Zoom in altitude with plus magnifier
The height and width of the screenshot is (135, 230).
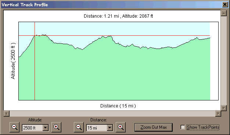pyautogui.click(x=57, y=127)
